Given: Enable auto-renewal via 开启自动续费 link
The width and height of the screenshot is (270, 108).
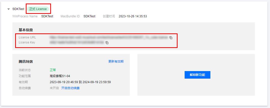Looking at the screenshot, I should 70,88.
